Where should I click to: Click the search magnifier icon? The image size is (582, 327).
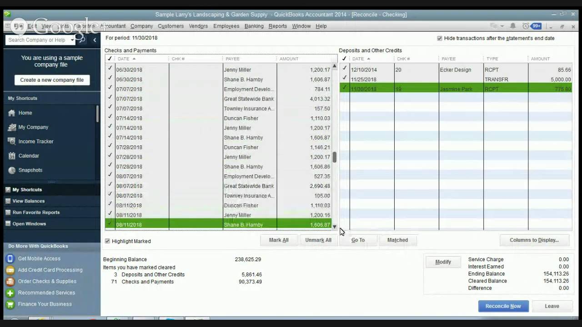pyautogui.click(x=82, y=40)
